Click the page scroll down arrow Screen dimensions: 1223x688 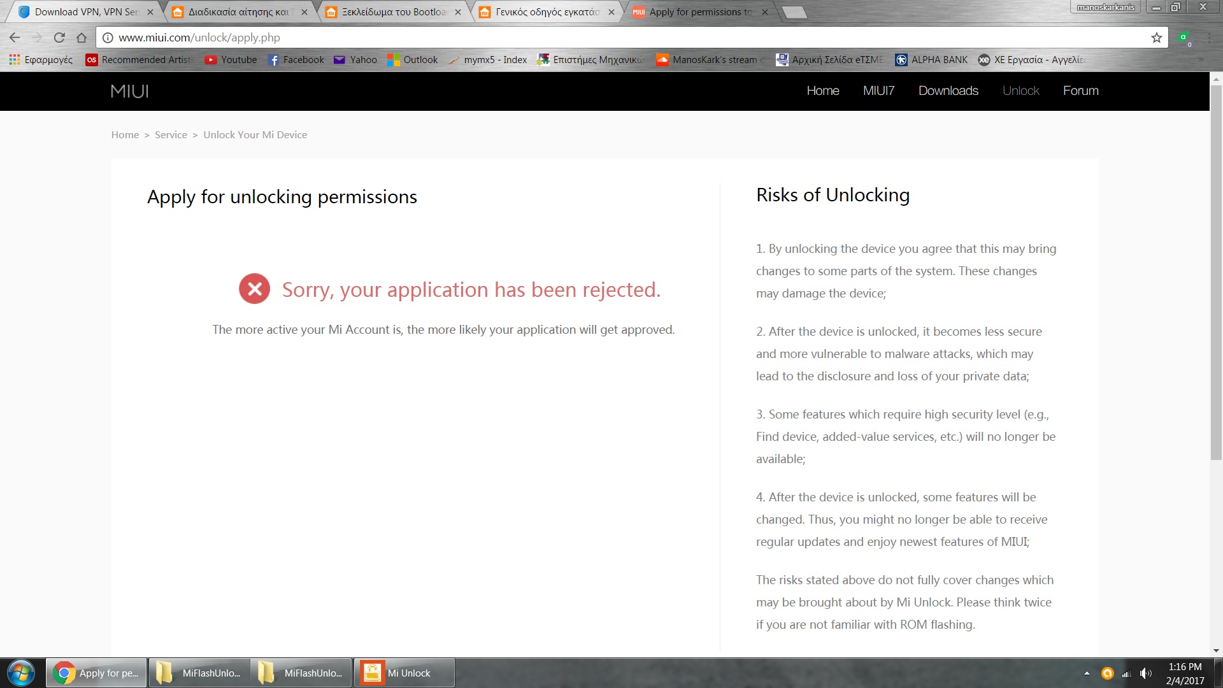[1216, 650]
